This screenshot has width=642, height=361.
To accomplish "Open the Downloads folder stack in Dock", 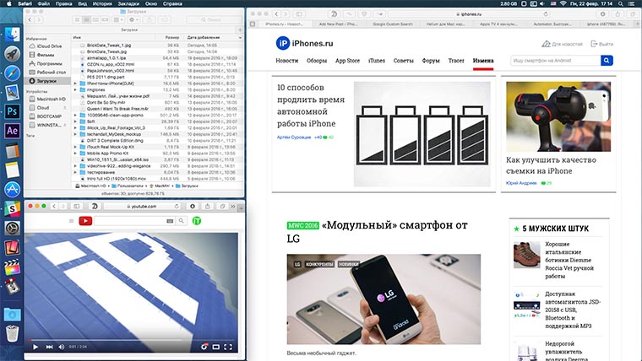I will point(12,314).
